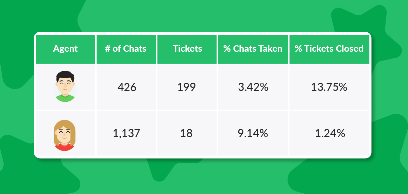Click the % Tickets Closed header
This screenshot has width=408, height=194.
(329, 49)
